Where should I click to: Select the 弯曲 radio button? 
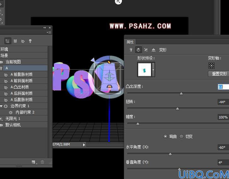click(165, 136)
